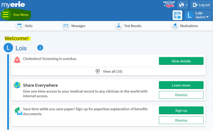Select the Medications tab
This screenshot has width=213, height=131.
click(x=185, y=26)
